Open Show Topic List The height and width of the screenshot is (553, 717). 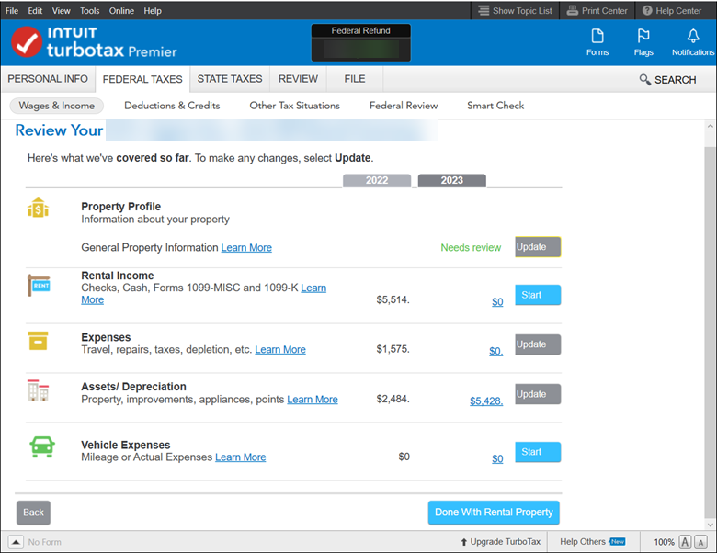pyautogui.click(x=515, y=10)
